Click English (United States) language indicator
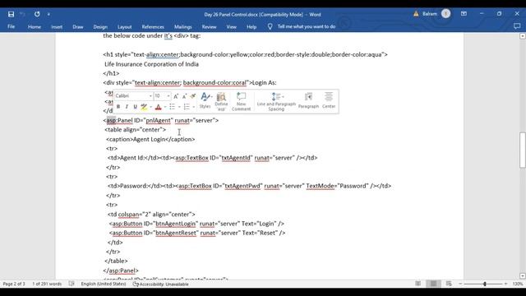 (104, 284)
